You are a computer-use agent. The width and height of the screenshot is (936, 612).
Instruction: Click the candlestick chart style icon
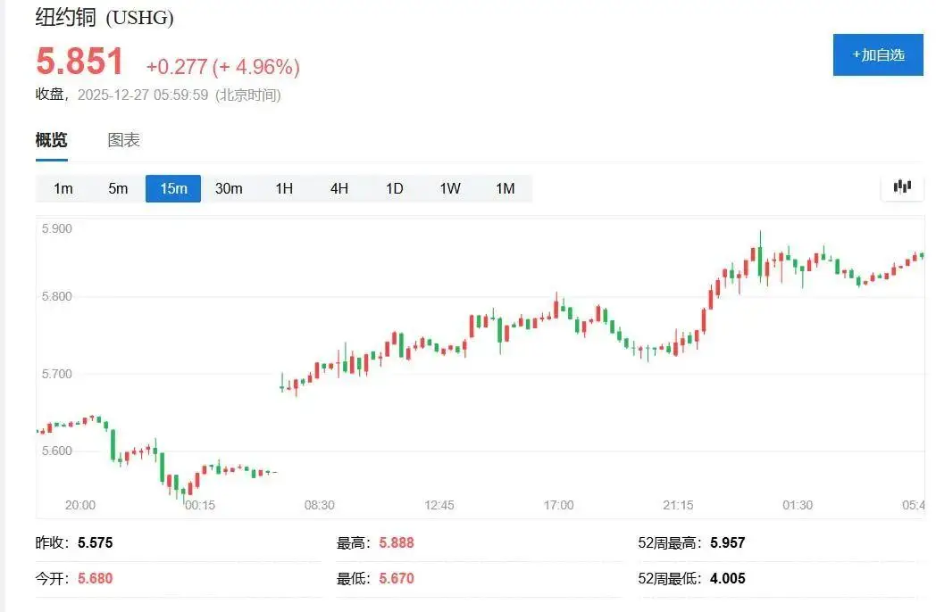[x=901, y=186]
